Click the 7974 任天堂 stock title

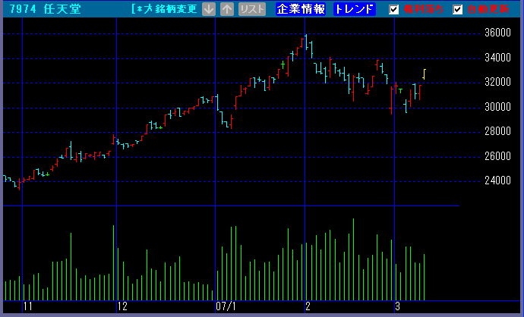[x=46, y=9]
